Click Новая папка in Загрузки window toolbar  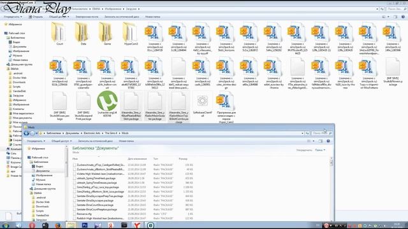[152, 17]
